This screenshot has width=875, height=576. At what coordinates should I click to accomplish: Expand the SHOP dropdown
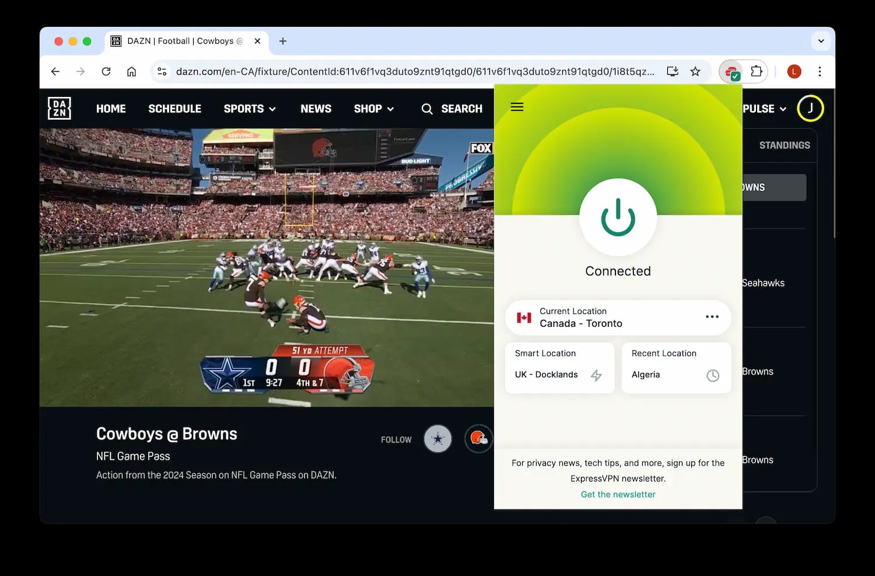tap(374, 109)
